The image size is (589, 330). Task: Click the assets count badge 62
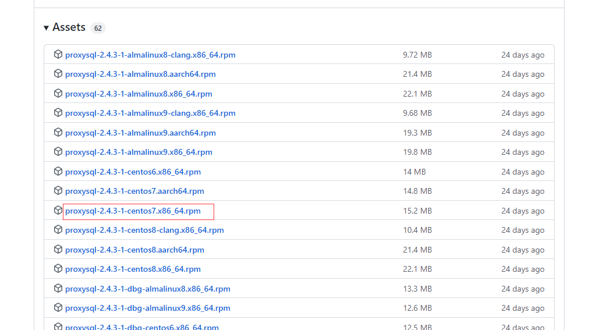pos(98,28)
